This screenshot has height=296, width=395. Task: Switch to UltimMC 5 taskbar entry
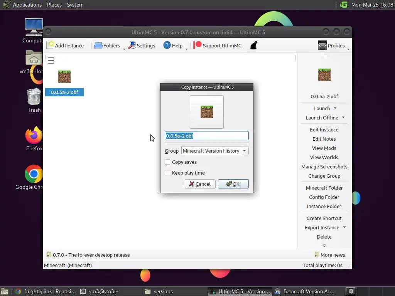click(240, 291)
